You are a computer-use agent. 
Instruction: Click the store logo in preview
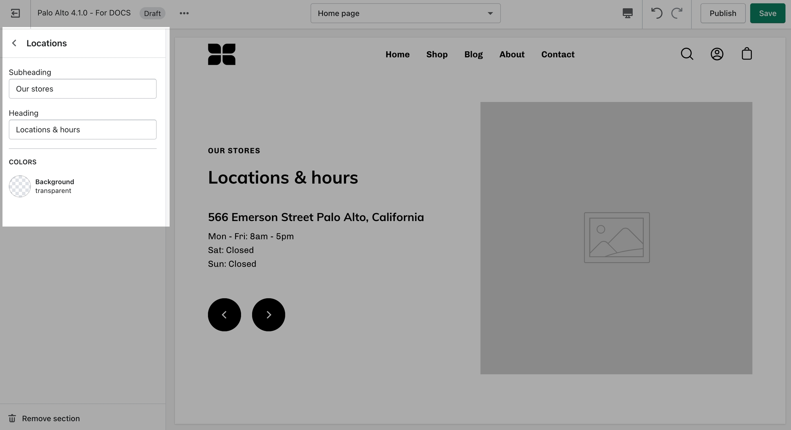pyautogui.click(x=222, y=54)
